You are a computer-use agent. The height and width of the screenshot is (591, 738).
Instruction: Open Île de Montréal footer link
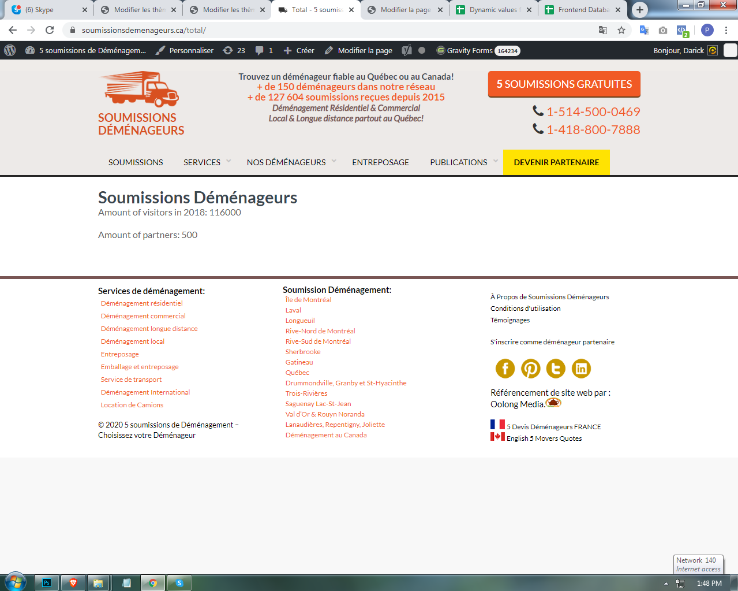point(308,300)
